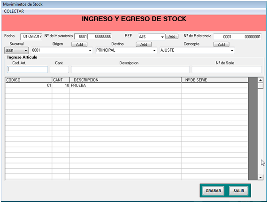This screenshot has width=268, height=203.
Task: Click the Descripcion input field
Action: (130, 70)
